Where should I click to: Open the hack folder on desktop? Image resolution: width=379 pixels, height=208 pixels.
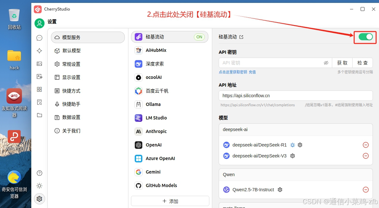pos(14,60)
